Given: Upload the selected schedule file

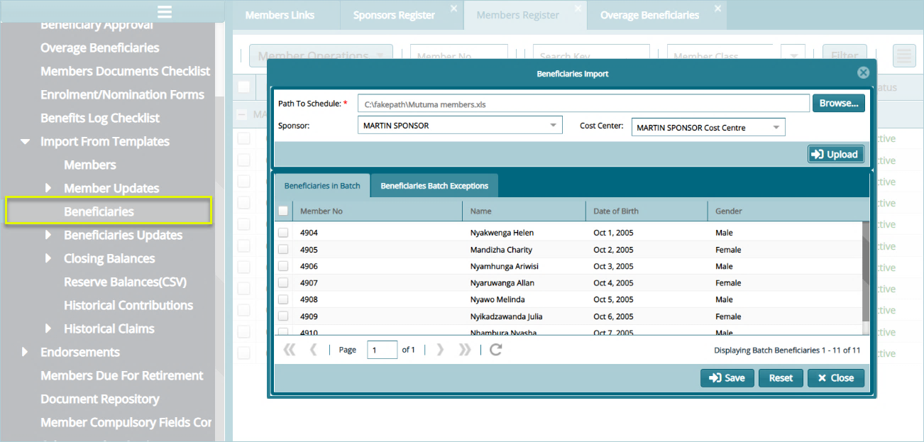Looking at the screenshot, I should tap(835, 154).
